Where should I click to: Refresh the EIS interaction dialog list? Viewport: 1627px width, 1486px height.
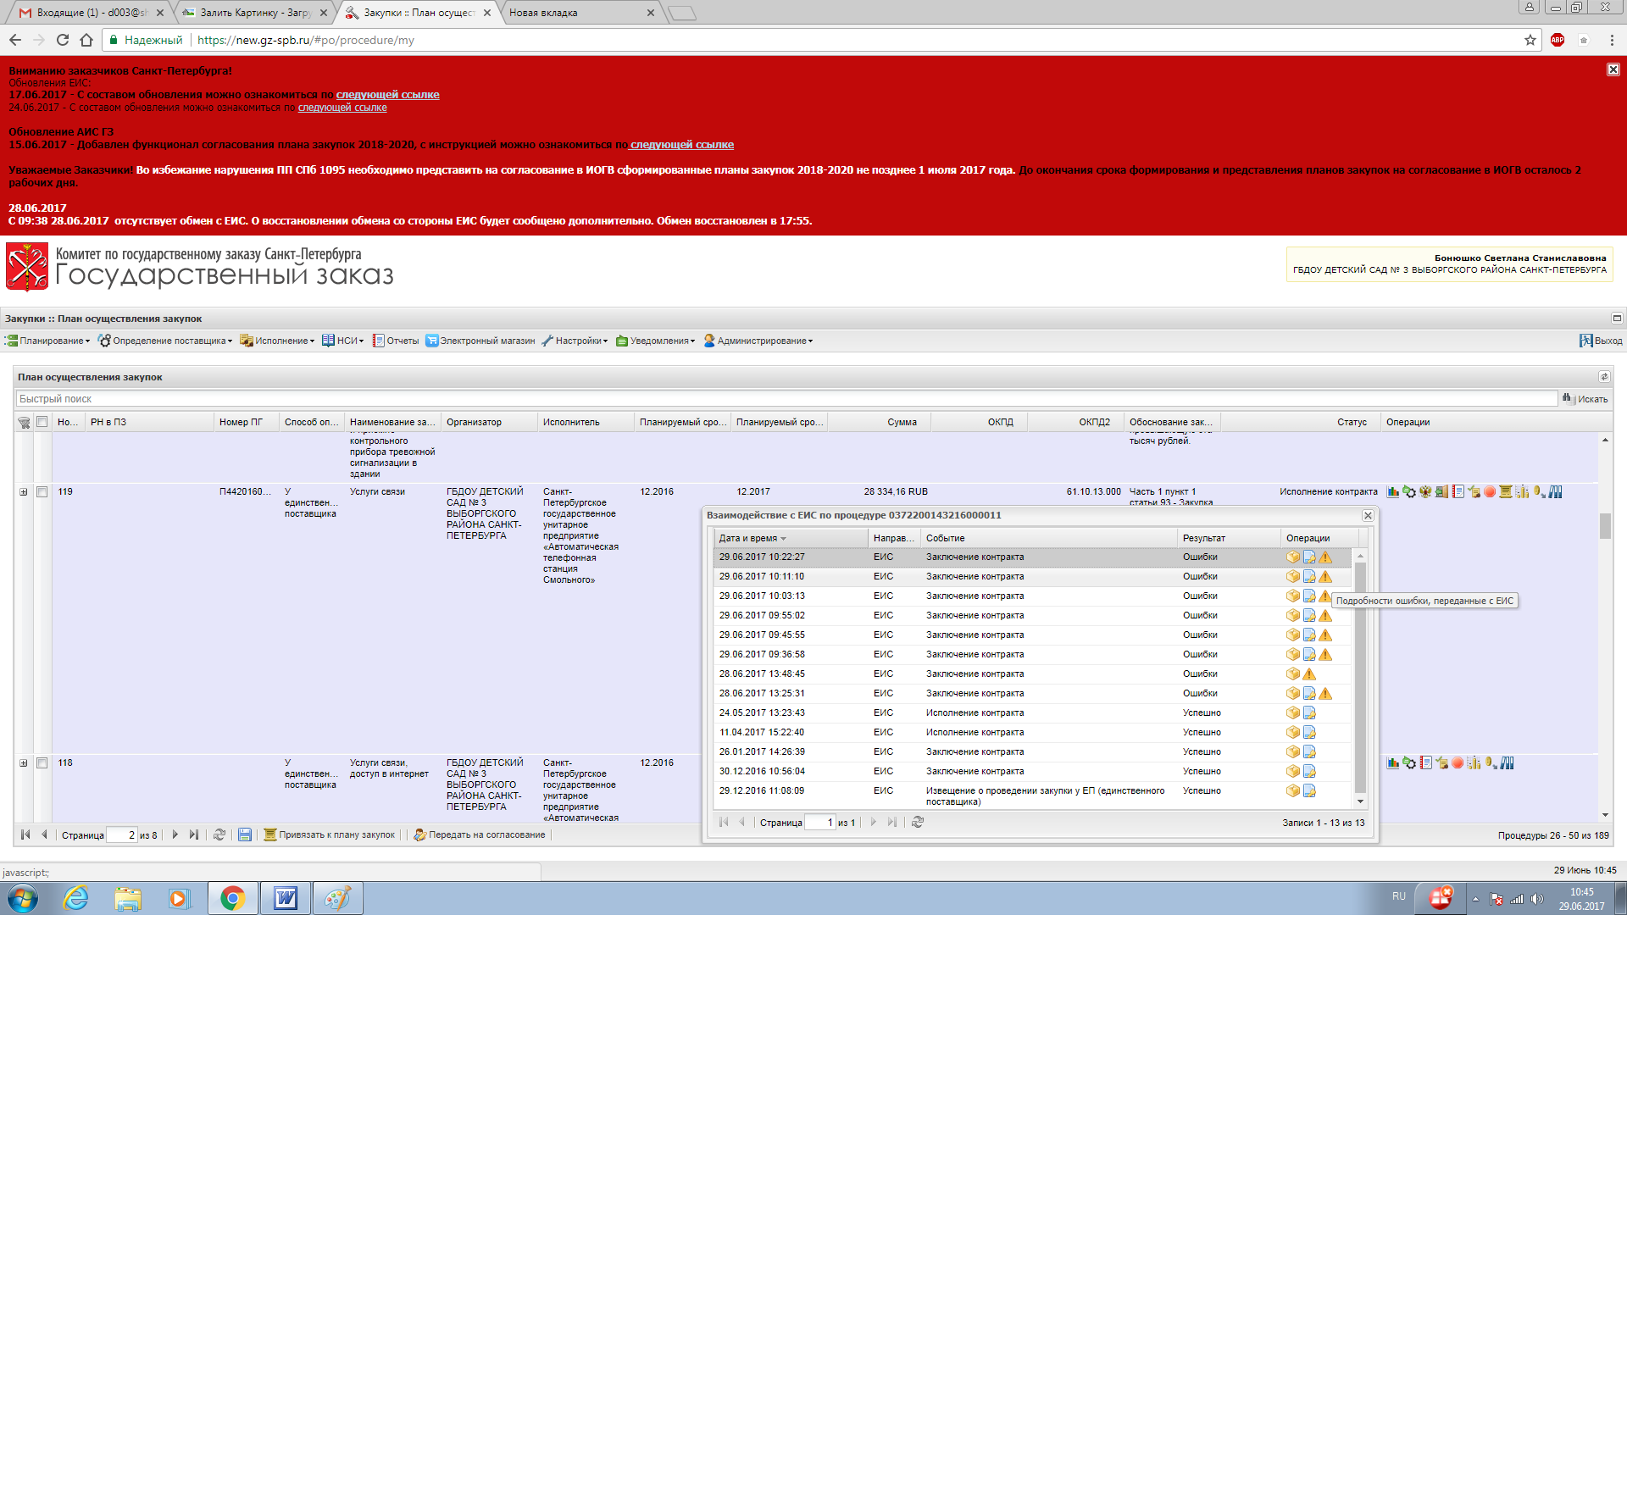(x=918, y=823)
